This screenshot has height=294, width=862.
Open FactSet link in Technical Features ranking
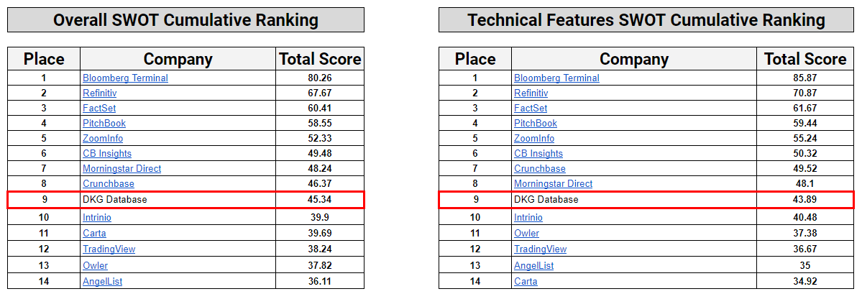(531, 108)
